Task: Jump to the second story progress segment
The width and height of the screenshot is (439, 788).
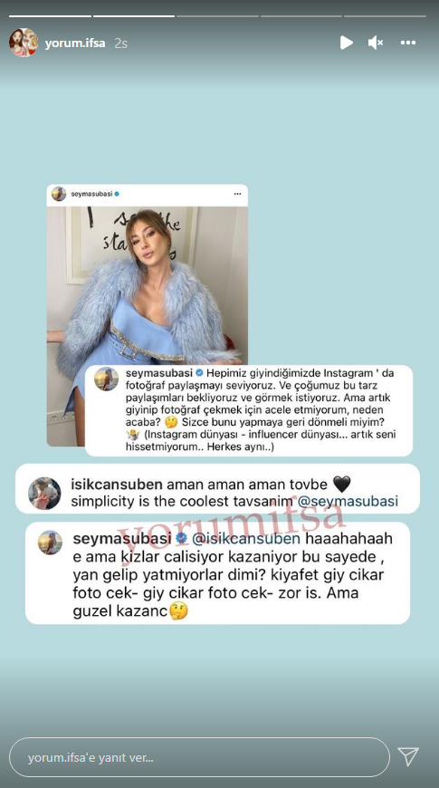Action: pyautogui.click(x=134, y=16)
